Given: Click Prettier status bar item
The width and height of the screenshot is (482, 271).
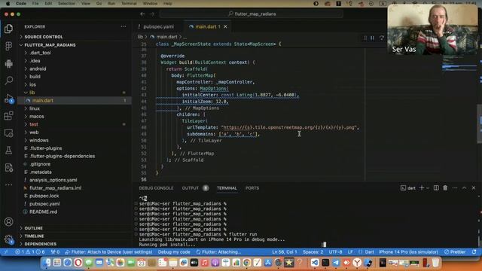Looking at the screenshot, I should point(455,252).
